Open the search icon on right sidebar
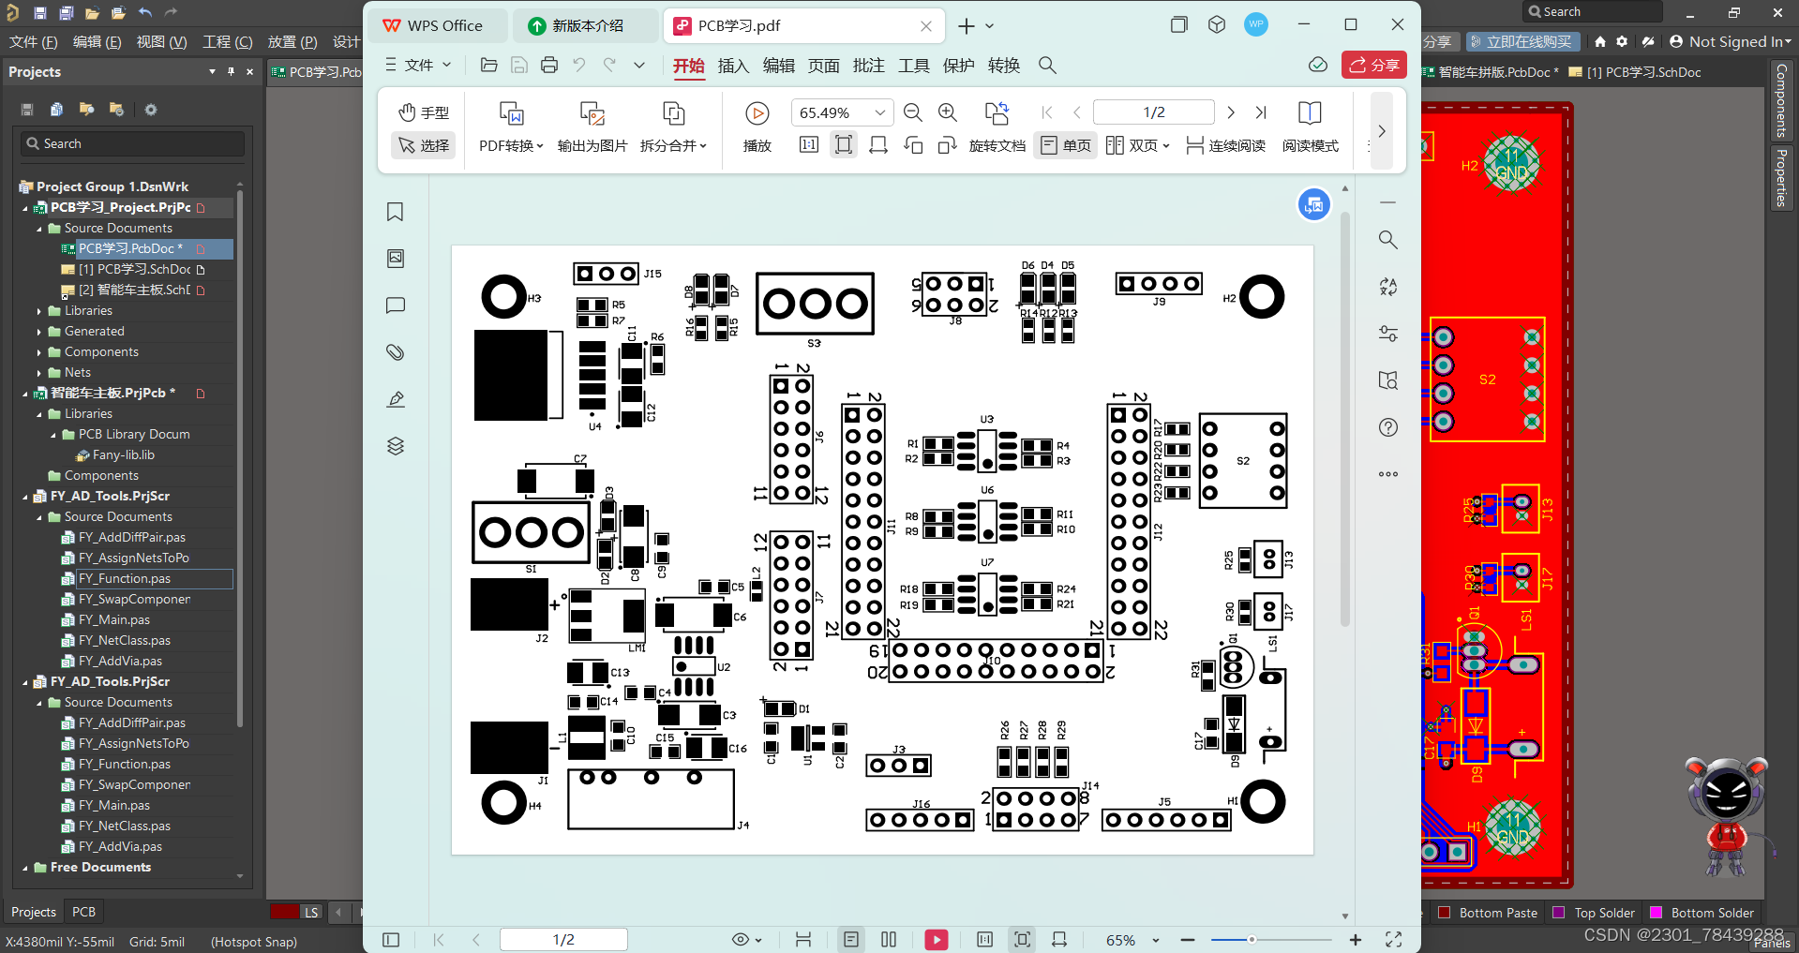The height and width of the screenshot is (953, 1799). (x=1387, y=240)
